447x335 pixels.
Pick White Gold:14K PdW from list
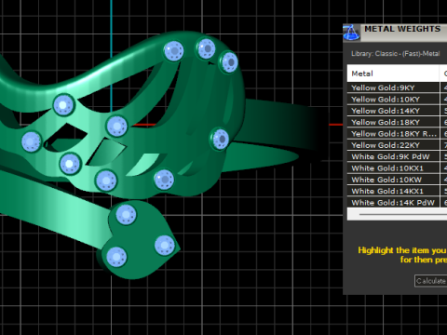point(393,203)
